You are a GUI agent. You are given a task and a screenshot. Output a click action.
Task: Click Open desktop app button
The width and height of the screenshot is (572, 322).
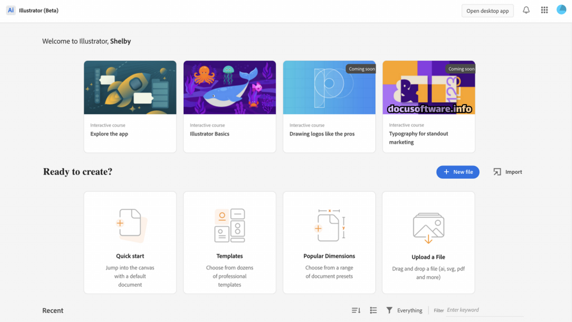click(487, 11)
